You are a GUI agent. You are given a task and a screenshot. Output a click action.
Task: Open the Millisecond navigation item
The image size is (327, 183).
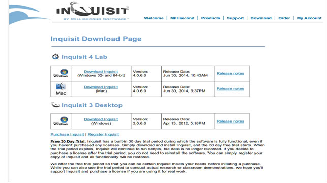(182, 18)
